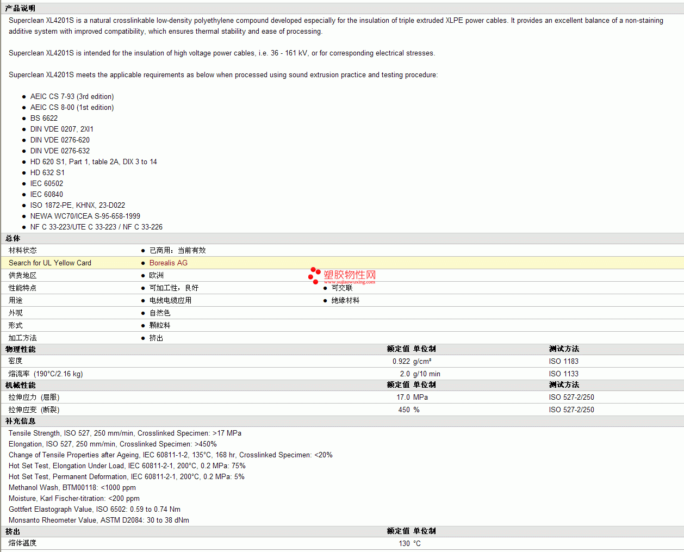Click the 拉伸应力 (屈服) row label
Screen dimensions: 684x552
coord(34,397)
